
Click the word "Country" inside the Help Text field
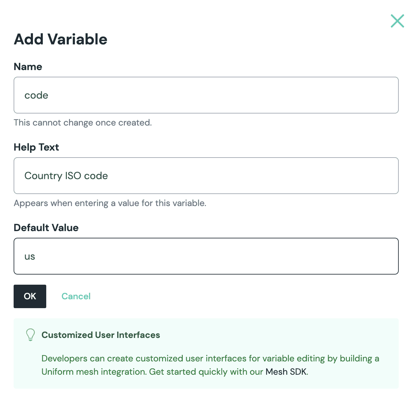pyautogui.click(x=43, y=176)
